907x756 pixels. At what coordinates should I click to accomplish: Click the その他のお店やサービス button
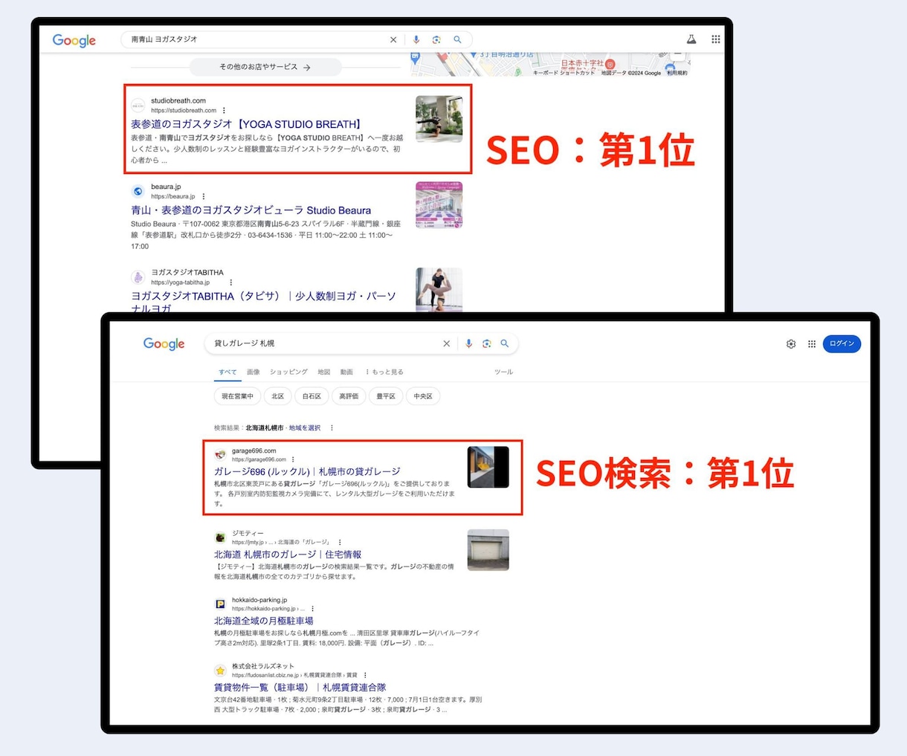pyautogui.click(x=265, y=67)
